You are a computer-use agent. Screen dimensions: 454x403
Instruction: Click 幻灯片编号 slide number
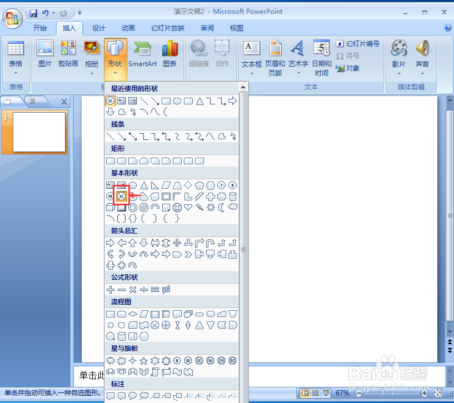click(x=358, y=44)
